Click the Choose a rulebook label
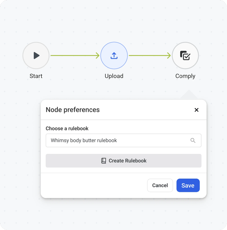This screenshot has height=230, width=227. 67,128
